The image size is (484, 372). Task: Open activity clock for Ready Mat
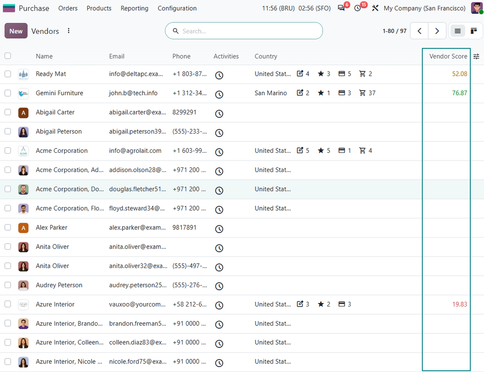pyautogui.click(x=219, y=75)
